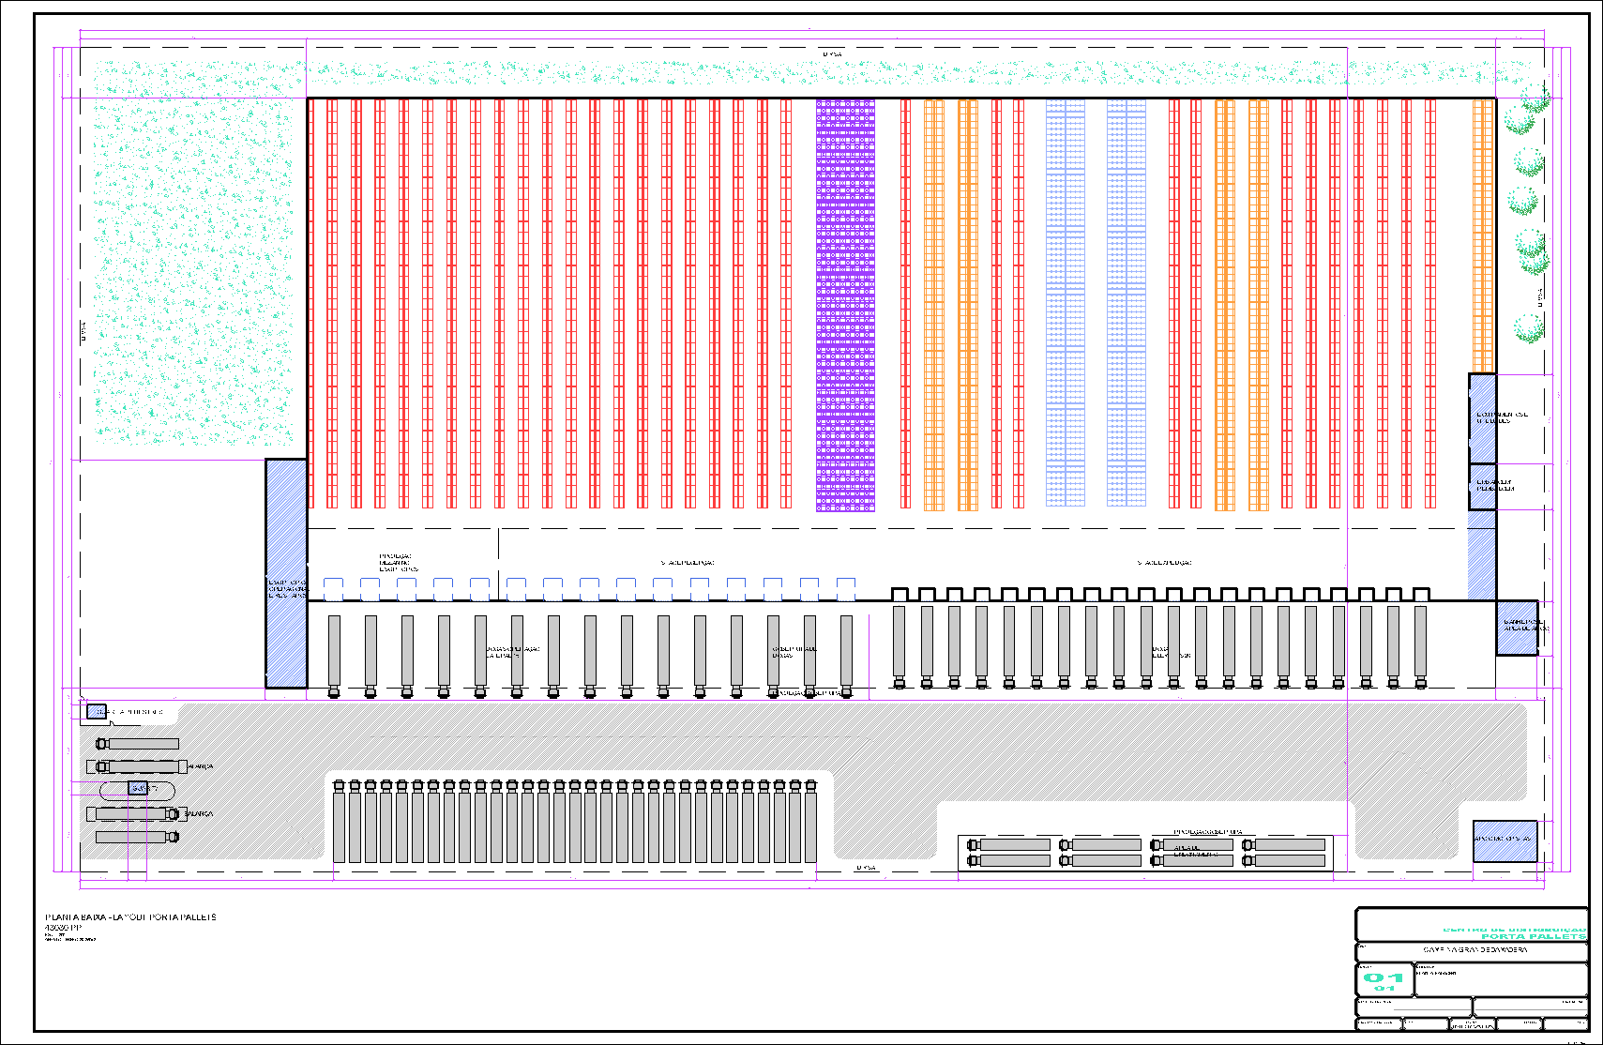Image resolution: width=1603 pixels, height=1045 pixels.
Task: Select the leftmost blue-outlined dock box
Action: click(x=333, y=589)
